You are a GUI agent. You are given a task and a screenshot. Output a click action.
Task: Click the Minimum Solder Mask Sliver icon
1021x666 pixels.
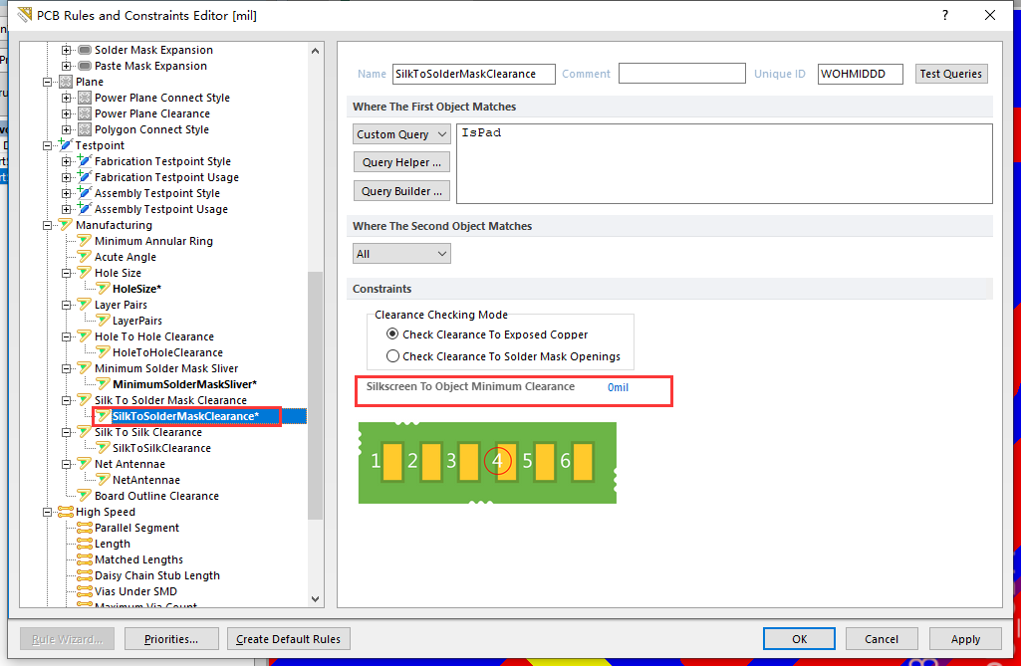[x=85, y=368]
